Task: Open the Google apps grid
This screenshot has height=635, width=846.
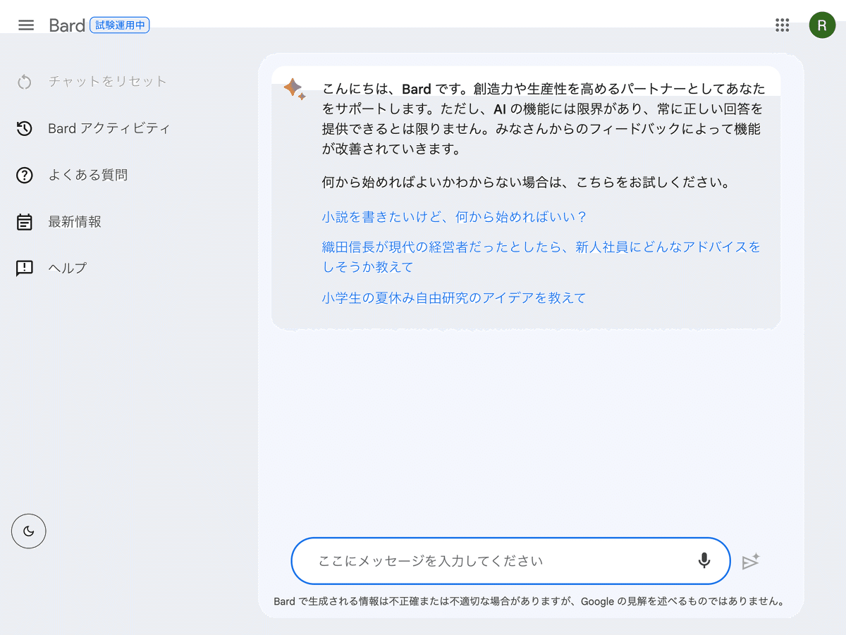Action: [782, 25]
